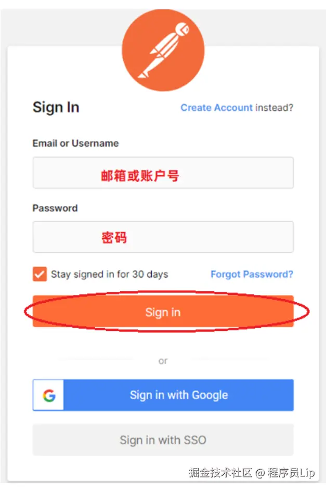Focus the Email or Username input field
Screen dimensions: 326x490
coord(163,173)
